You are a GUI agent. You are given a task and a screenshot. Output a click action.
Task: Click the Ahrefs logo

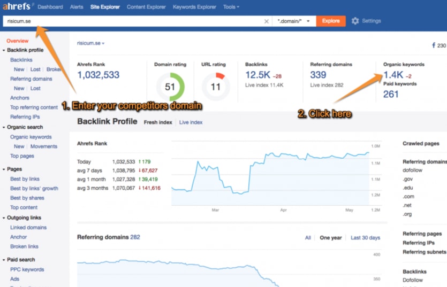coord(17,7)
